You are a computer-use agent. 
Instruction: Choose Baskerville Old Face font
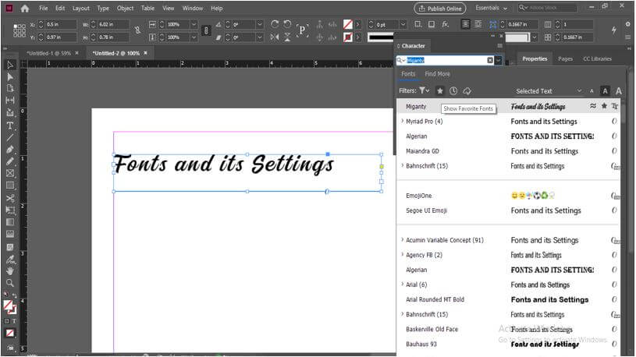(432, 329)
